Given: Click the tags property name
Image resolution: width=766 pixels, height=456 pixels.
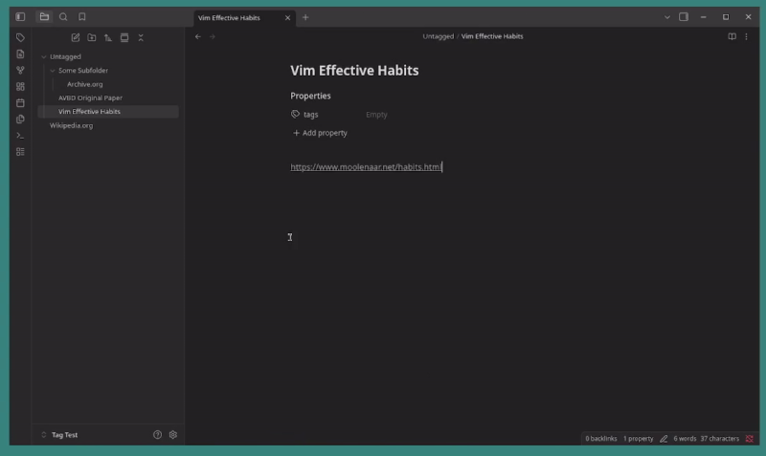Looking at the screenshot, I should pos(310,115).
